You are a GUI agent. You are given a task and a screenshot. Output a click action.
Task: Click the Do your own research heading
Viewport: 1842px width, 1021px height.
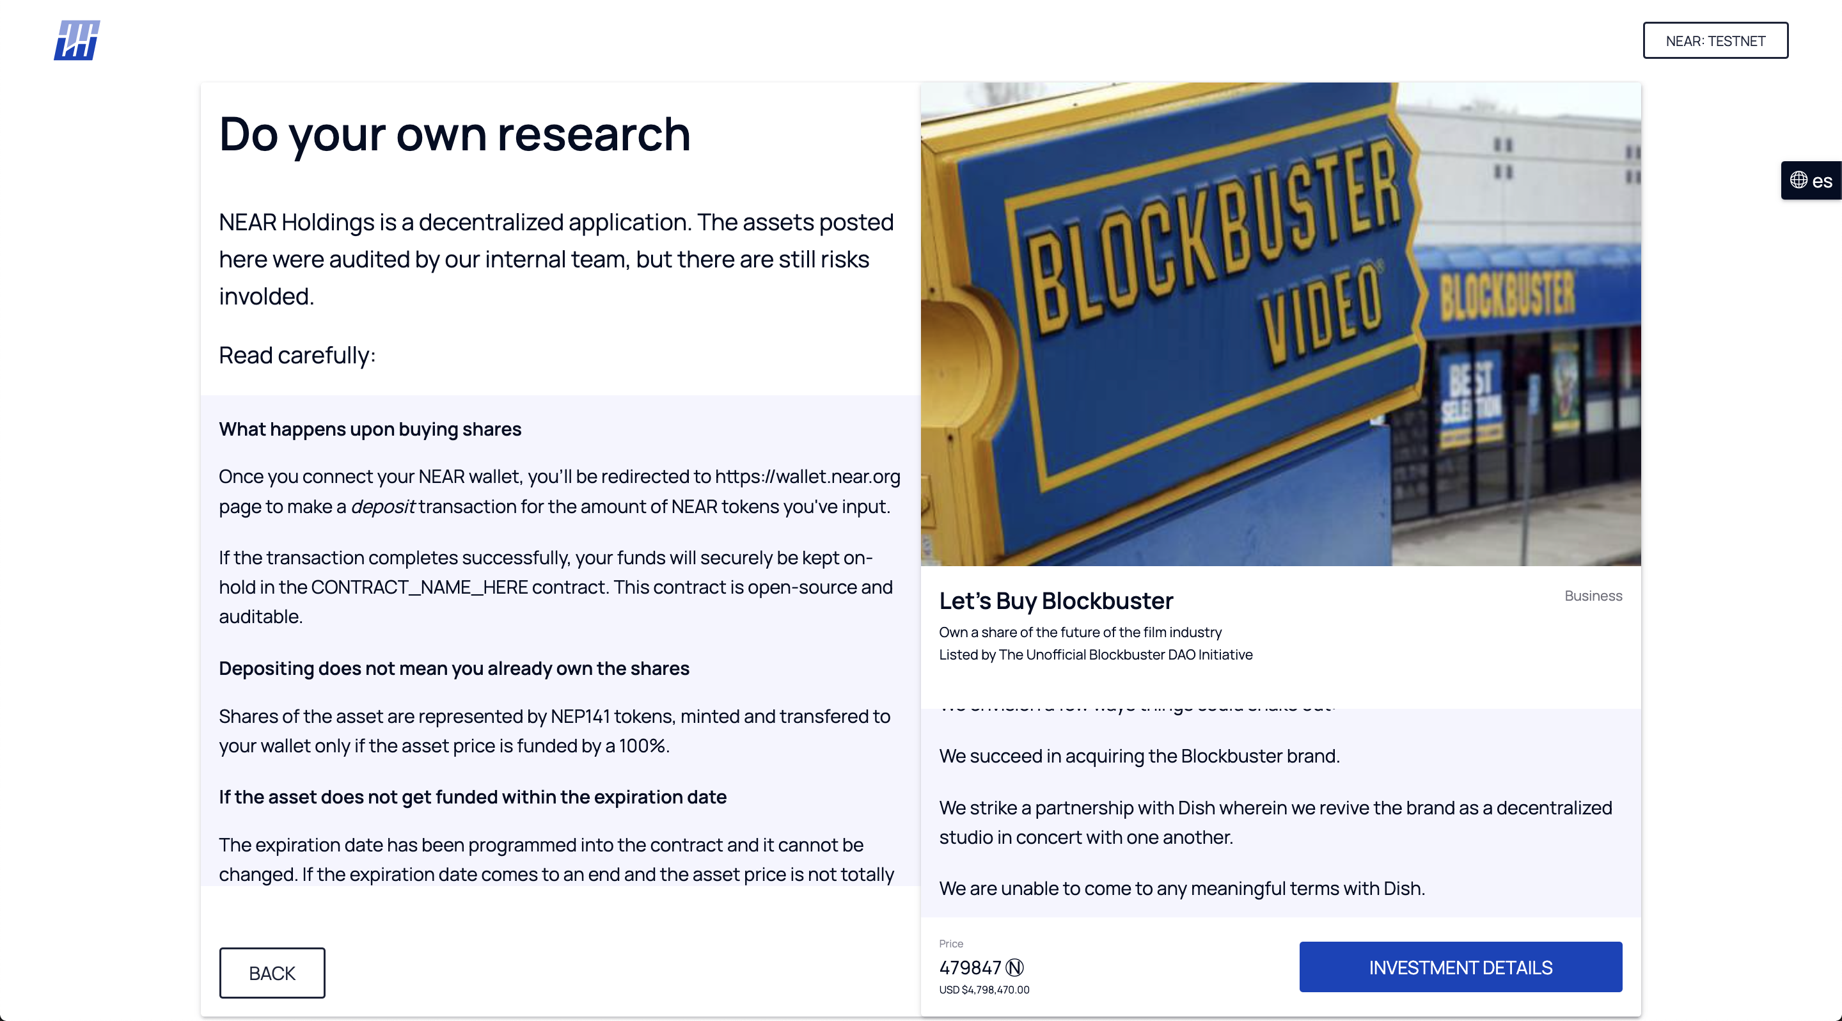click(x=454, y=134)
